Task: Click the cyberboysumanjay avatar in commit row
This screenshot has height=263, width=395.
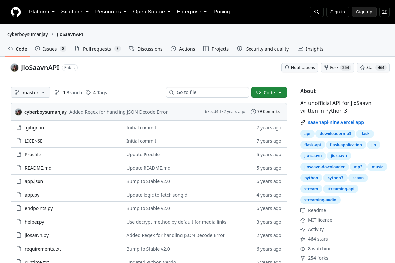Action: (18, 112)
